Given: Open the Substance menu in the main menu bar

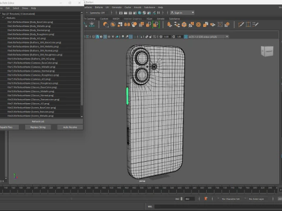Looking at the screenshot, I should (x=150, y=7).
